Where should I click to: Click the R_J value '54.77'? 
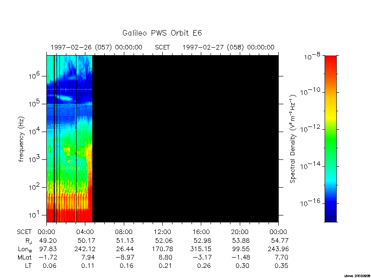click(x=280, y=240)
